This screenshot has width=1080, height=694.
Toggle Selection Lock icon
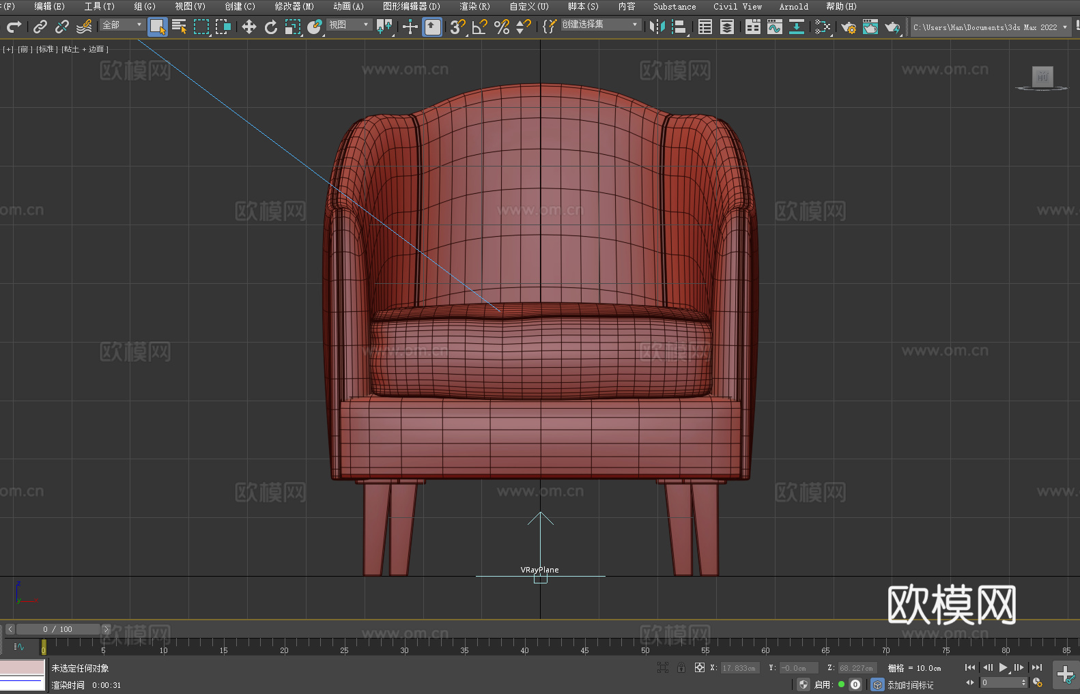pyautogui.click(x=681, y=667)
